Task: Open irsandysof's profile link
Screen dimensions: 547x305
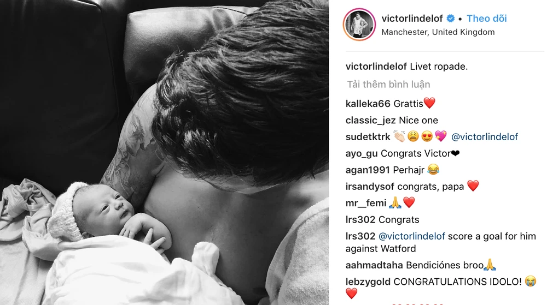Action: pos(370,187)
